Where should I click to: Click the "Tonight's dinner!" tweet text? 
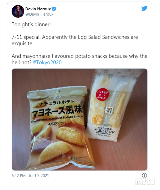pos(31,25)
